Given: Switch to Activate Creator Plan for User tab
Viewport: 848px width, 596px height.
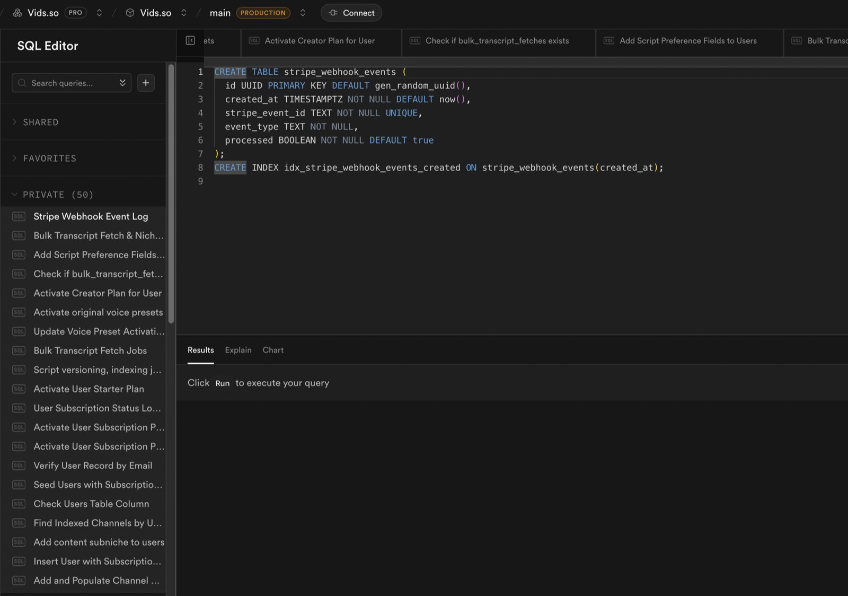Looking at the screenshot, I should pyautogui.click(x=321, y=41).
